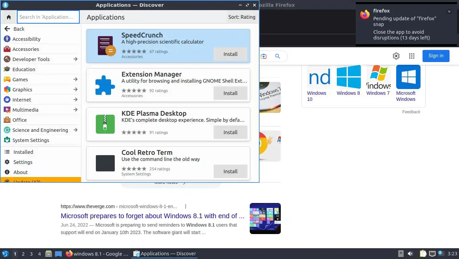This screenshot has height=259, width=459.
Task: Dismiss the firefox snap update notification
Action: point(449,11)
